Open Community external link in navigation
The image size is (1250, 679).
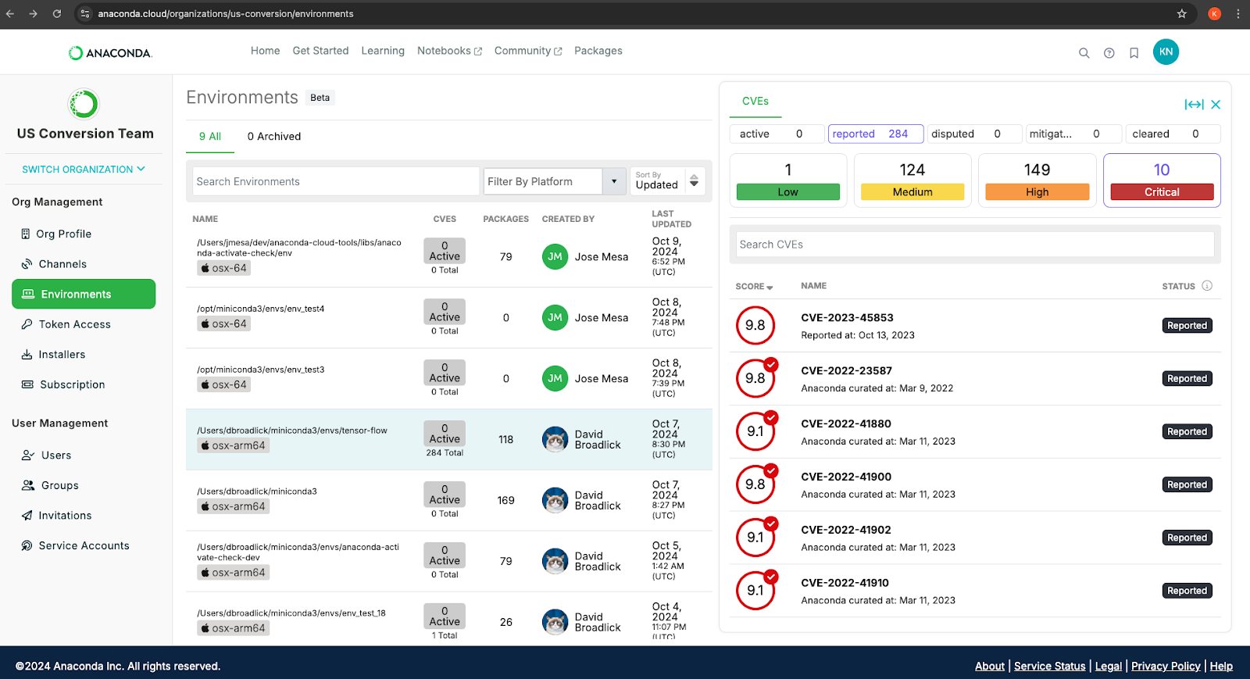click(528, 51)
